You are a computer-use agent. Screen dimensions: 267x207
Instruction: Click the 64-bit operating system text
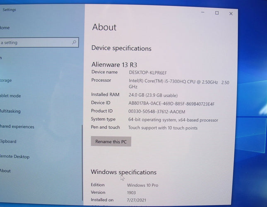tap(173, 120)
